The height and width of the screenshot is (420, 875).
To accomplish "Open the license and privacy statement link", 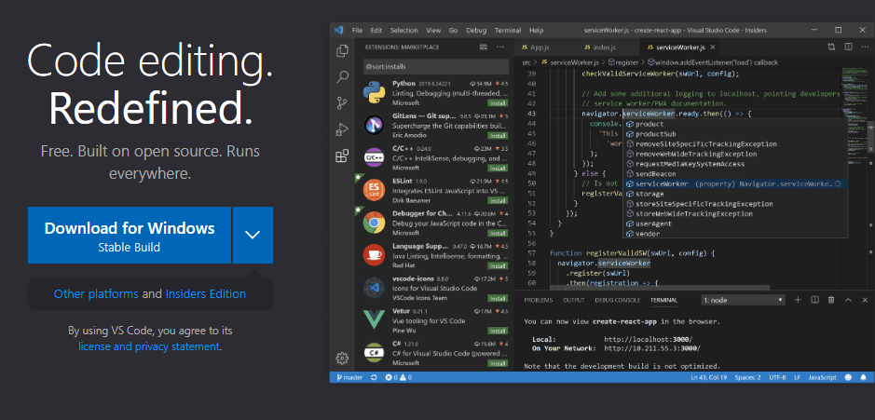I will coord(149,346).
